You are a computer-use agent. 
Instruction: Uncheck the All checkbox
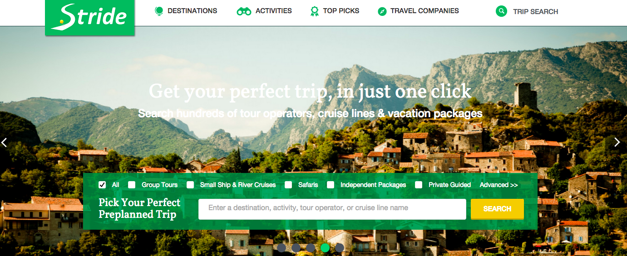click(x=102, y=185)
